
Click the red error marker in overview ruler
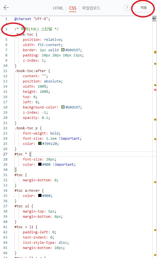pos(155,90)
